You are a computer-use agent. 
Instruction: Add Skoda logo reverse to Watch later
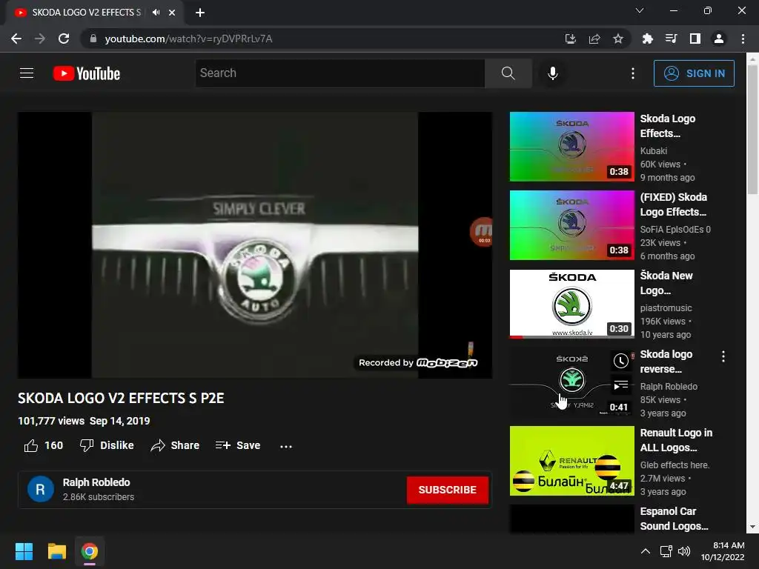(621, 361)
